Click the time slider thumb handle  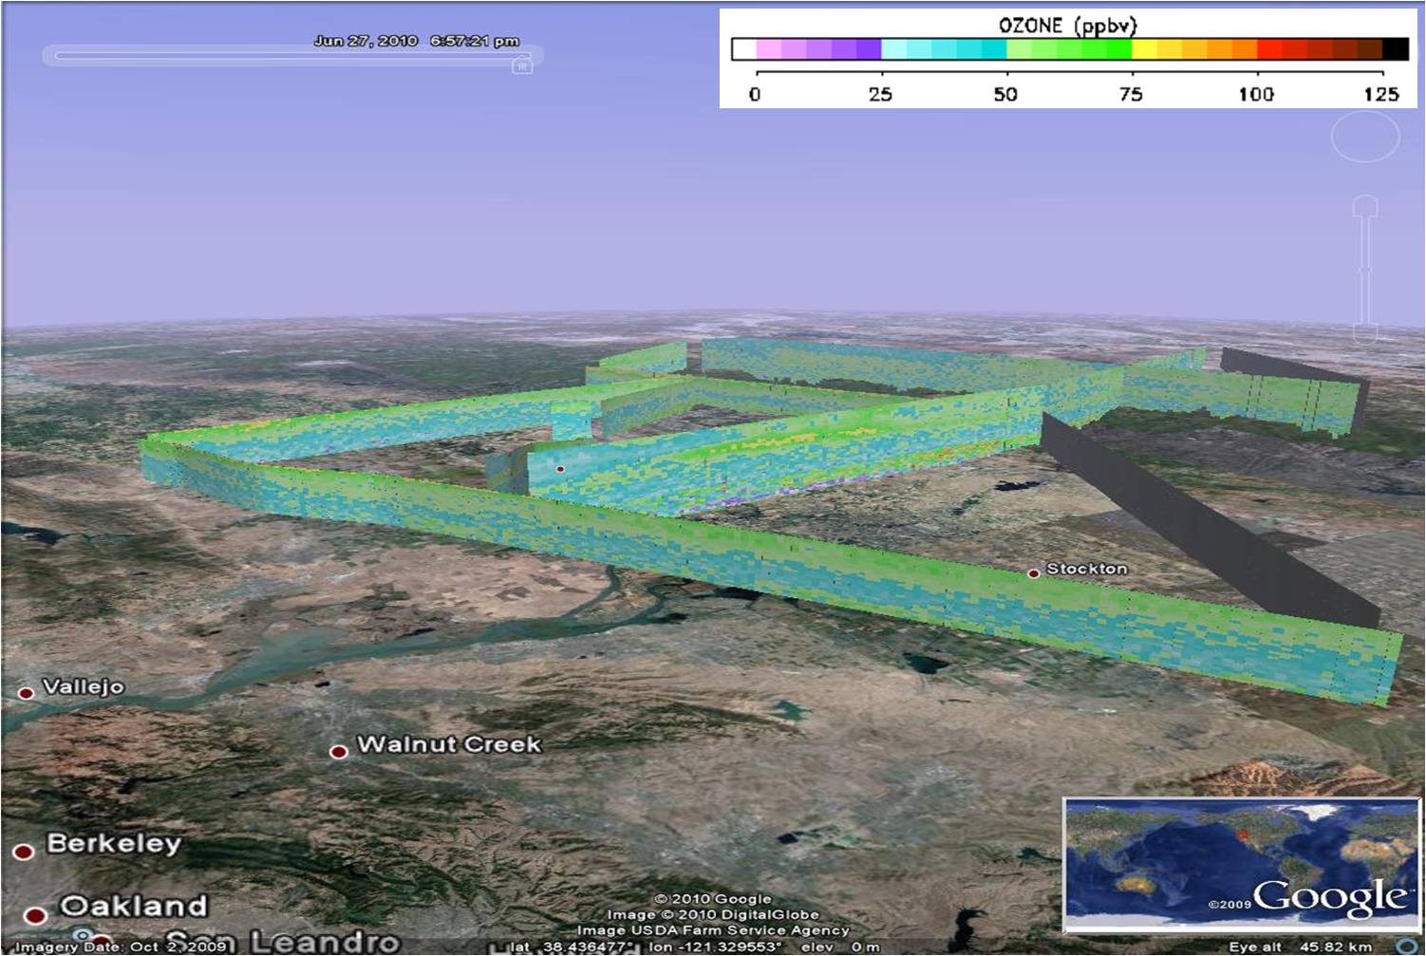tap(522, 66)
